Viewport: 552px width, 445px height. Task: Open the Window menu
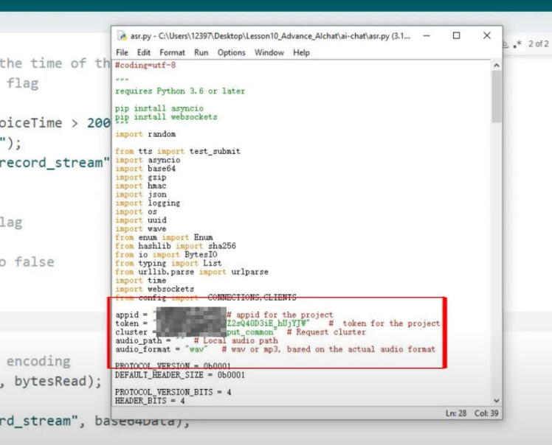[x=269, y=52]
